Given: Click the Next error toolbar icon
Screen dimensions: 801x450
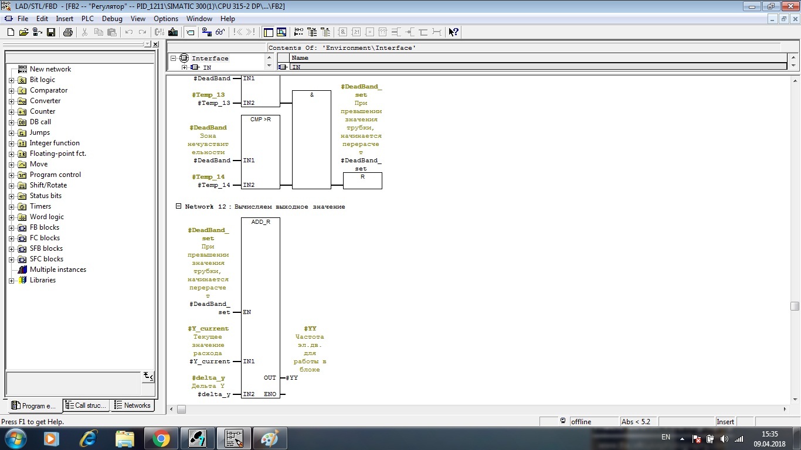Looking at the screenshot, I should click(x=251, y=32).
